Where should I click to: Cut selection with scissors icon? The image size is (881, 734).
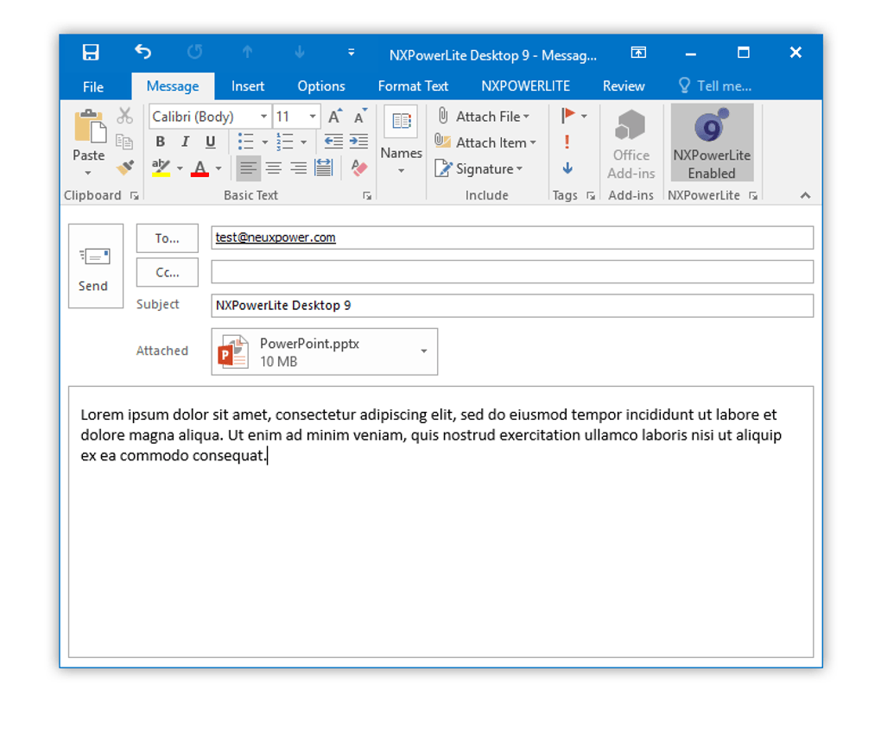pos(124,116)
